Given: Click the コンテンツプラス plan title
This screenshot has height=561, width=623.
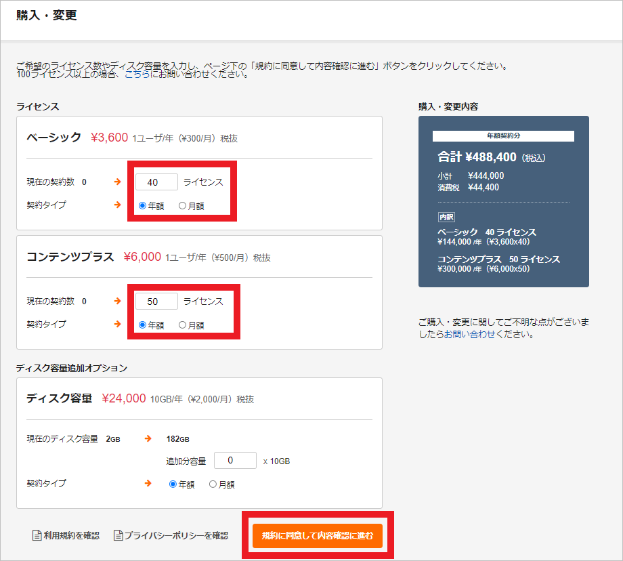Looking at the screenshot, I should tap(70, 257).
